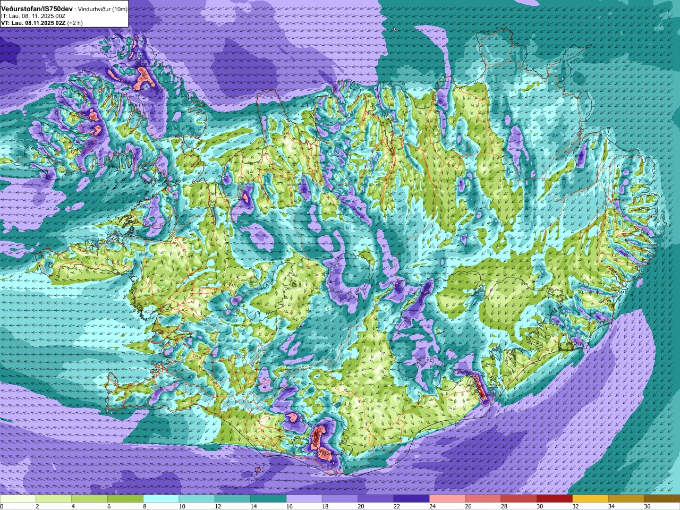Click the 26 tick label in legend
Screen dimensions: 680x510
click(x=468, y=506)
